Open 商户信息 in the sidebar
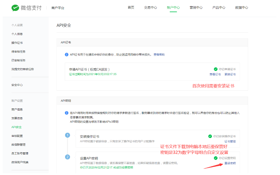 [x=17, y=109]
